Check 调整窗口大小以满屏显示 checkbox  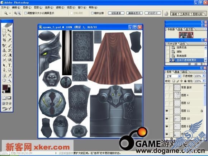25,13
